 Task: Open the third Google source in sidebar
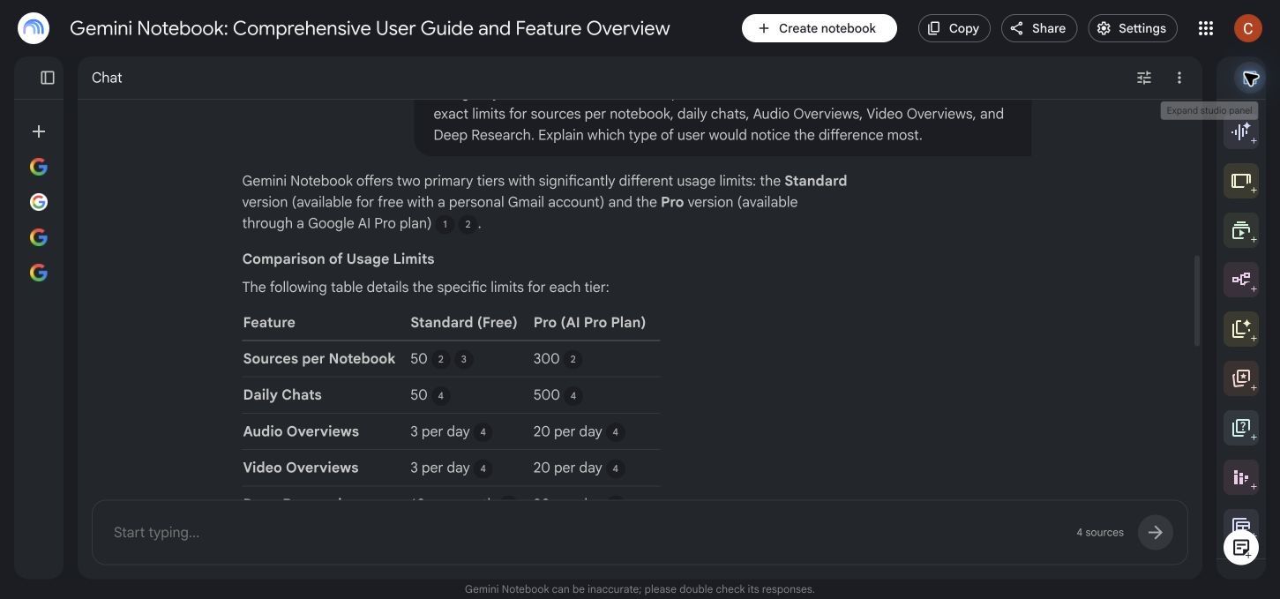coord(39,237)
